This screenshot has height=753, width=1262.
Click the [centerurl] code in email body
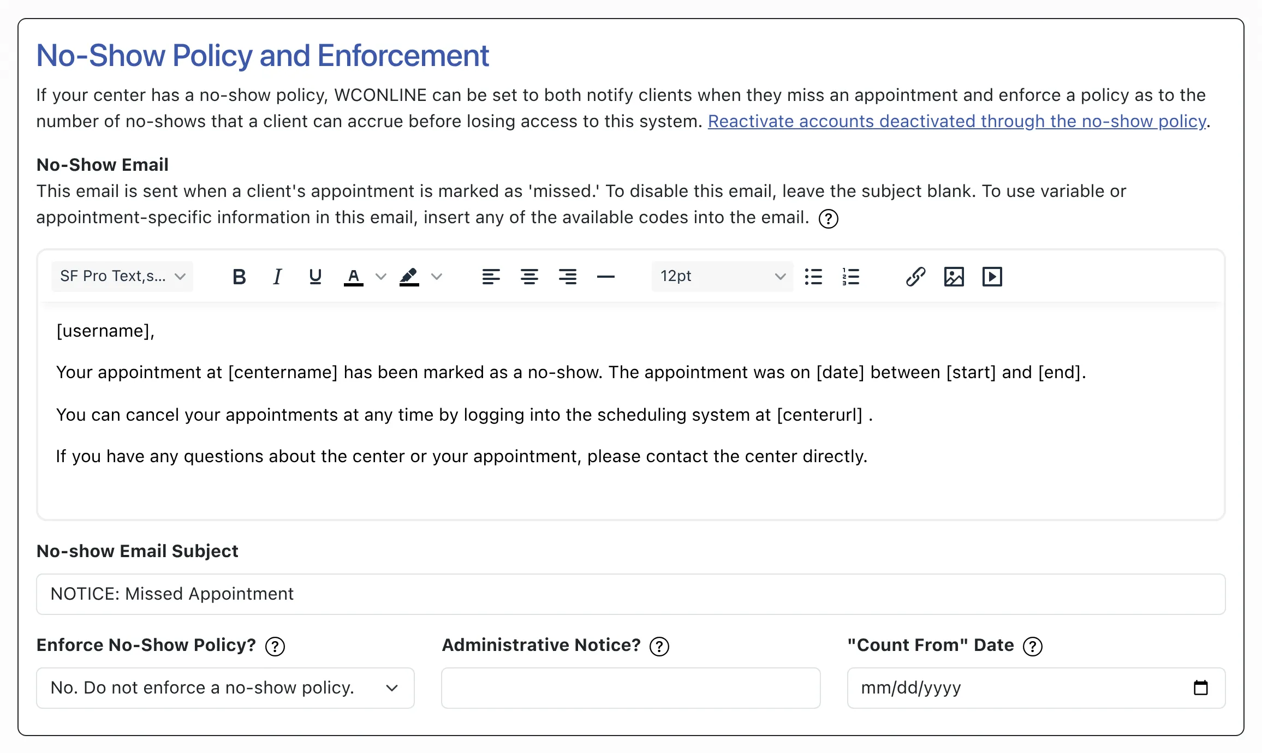click(x=819, y=415)
